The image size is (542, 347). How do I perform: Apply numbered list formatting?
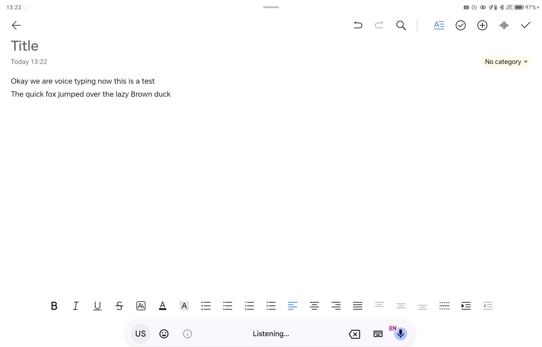[249, 306]
